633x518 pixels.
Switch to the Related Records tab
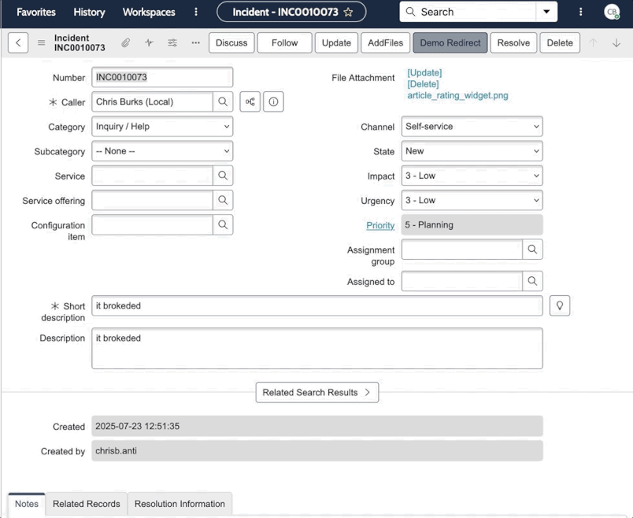(87, 504)
